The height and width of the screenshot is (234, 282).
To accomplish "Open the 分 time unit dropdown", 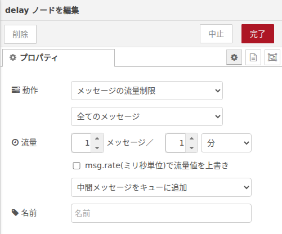I will [226, 143].
